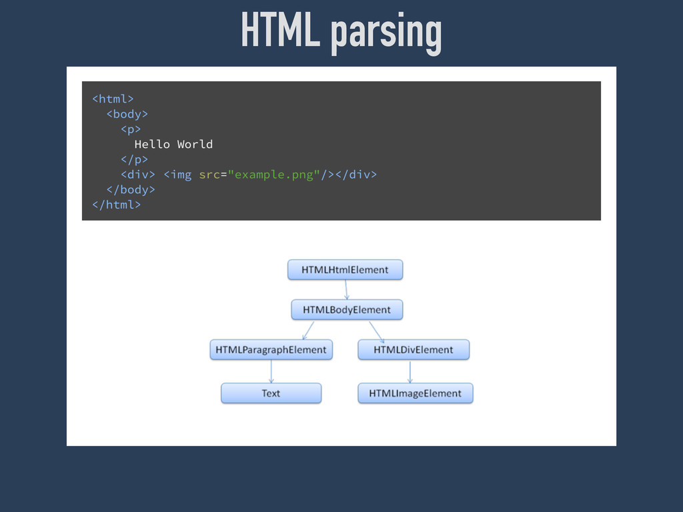Select the HTMLBodyElement node box
This screenshot has height=512, width=683.
(347, 309)
